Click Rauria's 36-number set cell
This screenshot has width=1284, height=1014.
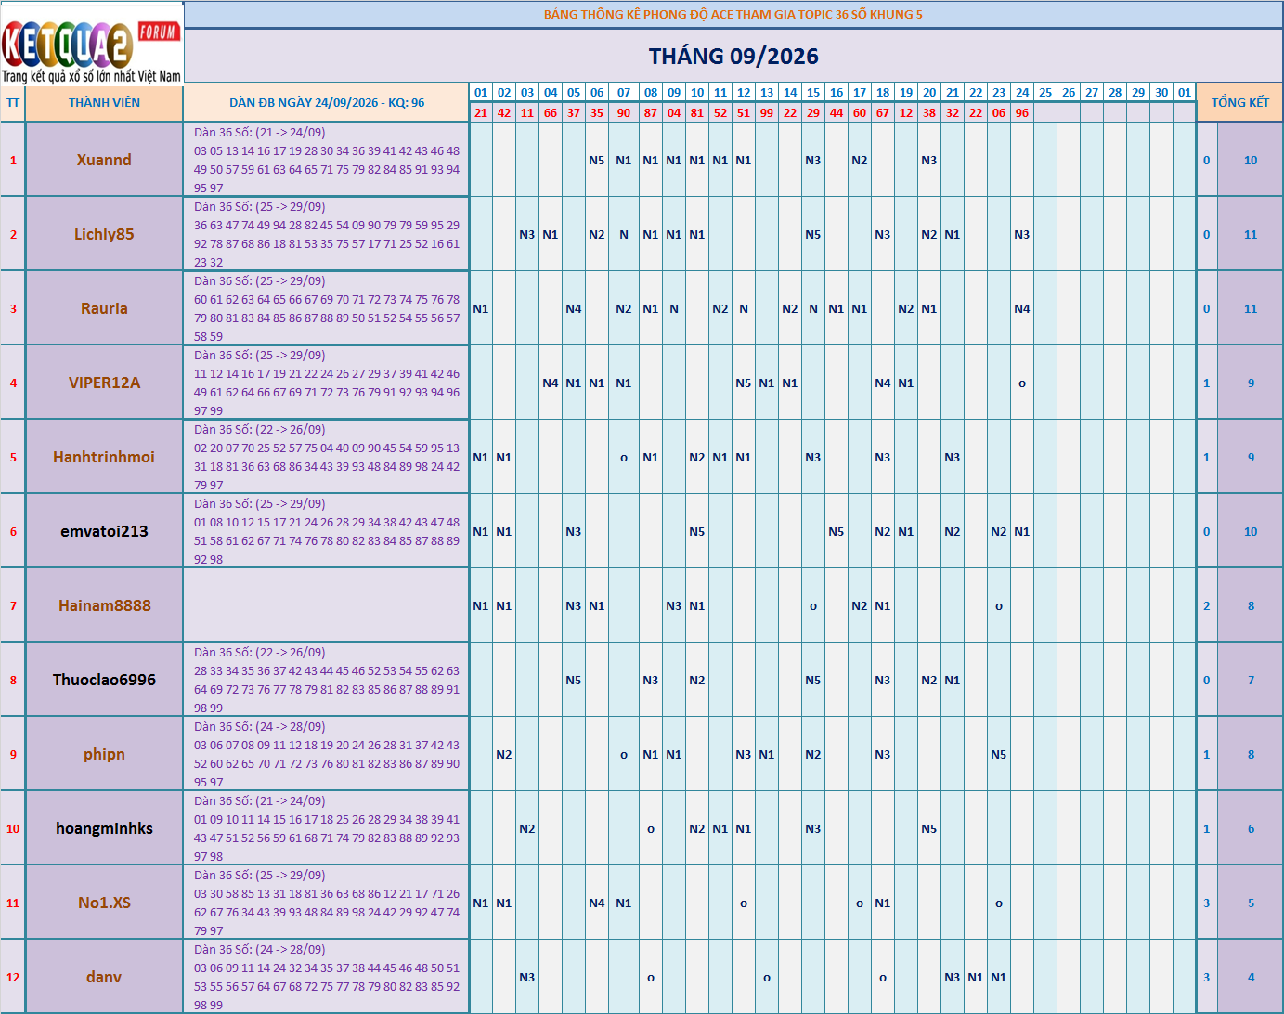[327, 308]
